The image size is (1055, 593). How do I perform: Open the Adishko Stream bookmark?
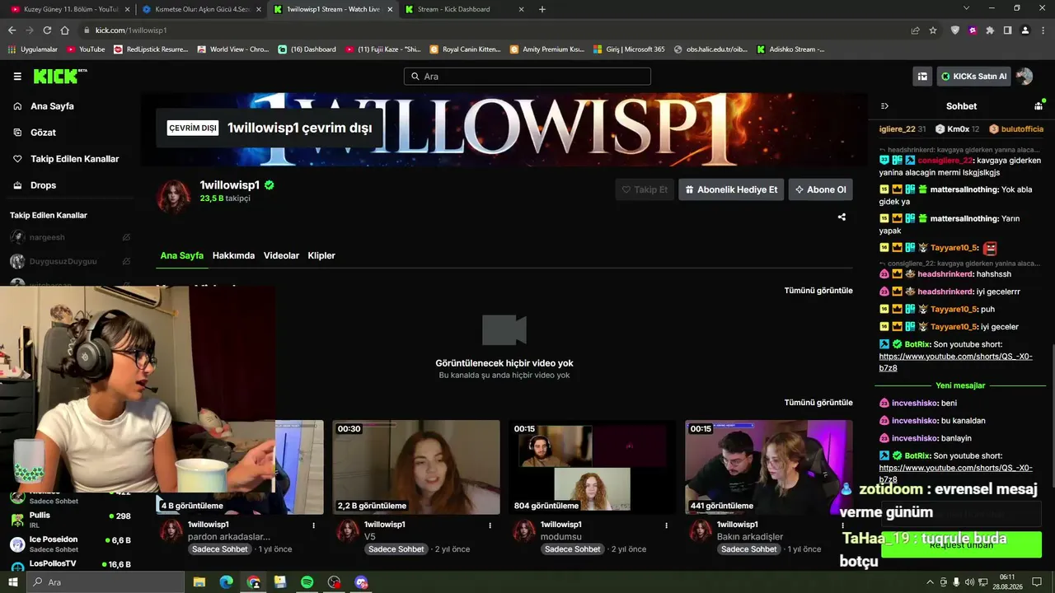790,49
